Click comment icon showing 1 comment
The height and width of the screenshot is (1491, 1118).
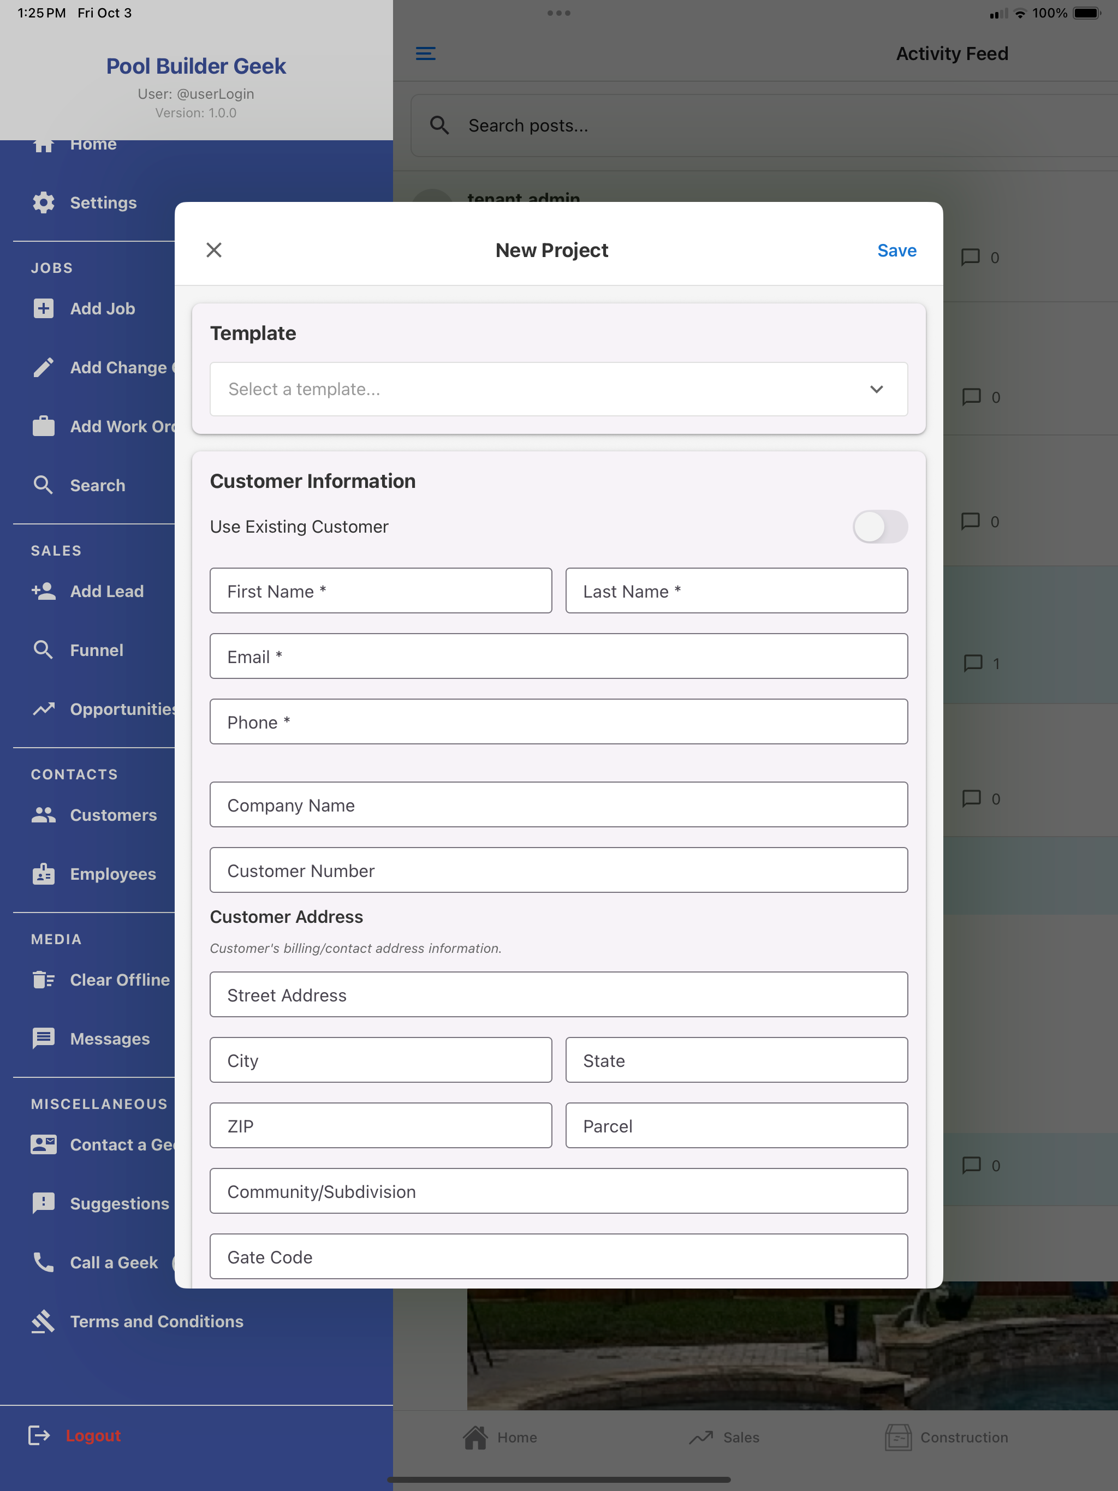[x=973, y=663]
